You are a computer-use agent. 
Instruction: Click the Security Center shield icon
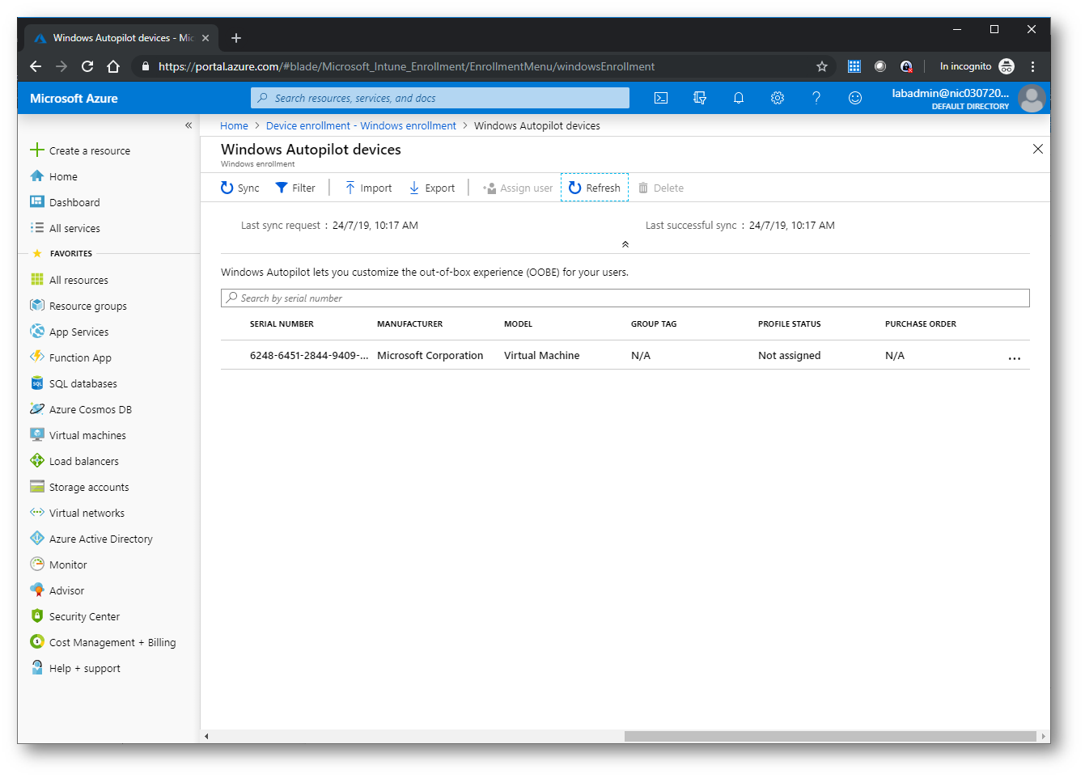[x=37, y=615]
